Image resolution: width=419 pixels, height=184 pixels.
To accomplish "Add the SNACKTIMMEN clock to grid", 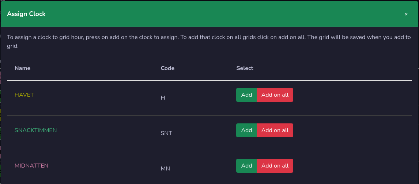I will (x=246, y=130).
